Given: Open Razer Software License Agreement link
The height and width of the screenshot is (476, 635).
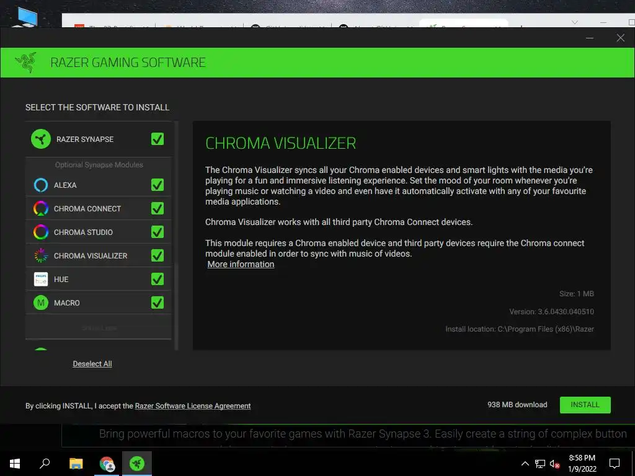Looking at the screenshot, I should pyautogui.click(x=193, y=406).
